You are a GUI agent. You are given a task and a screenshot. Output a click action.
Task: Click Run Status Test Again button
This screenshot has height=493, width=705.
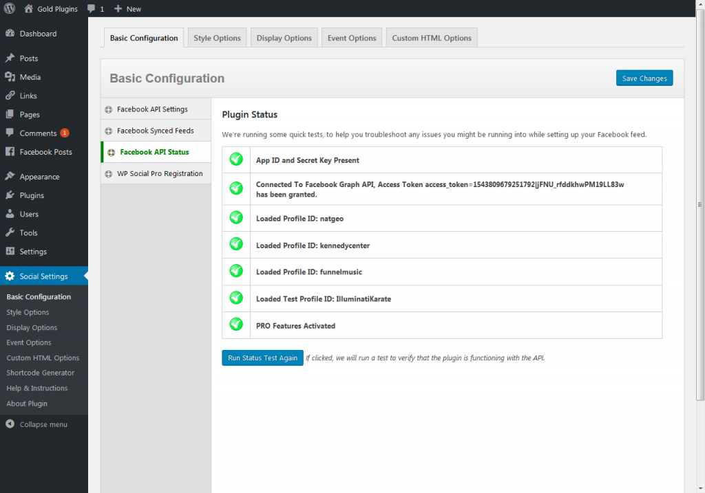(x=262, y=358)
